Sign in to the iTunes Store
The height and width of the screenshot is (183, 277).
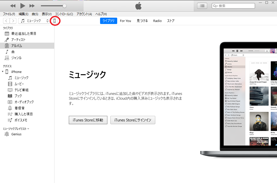pyautogui.click(x=133, y=120)
